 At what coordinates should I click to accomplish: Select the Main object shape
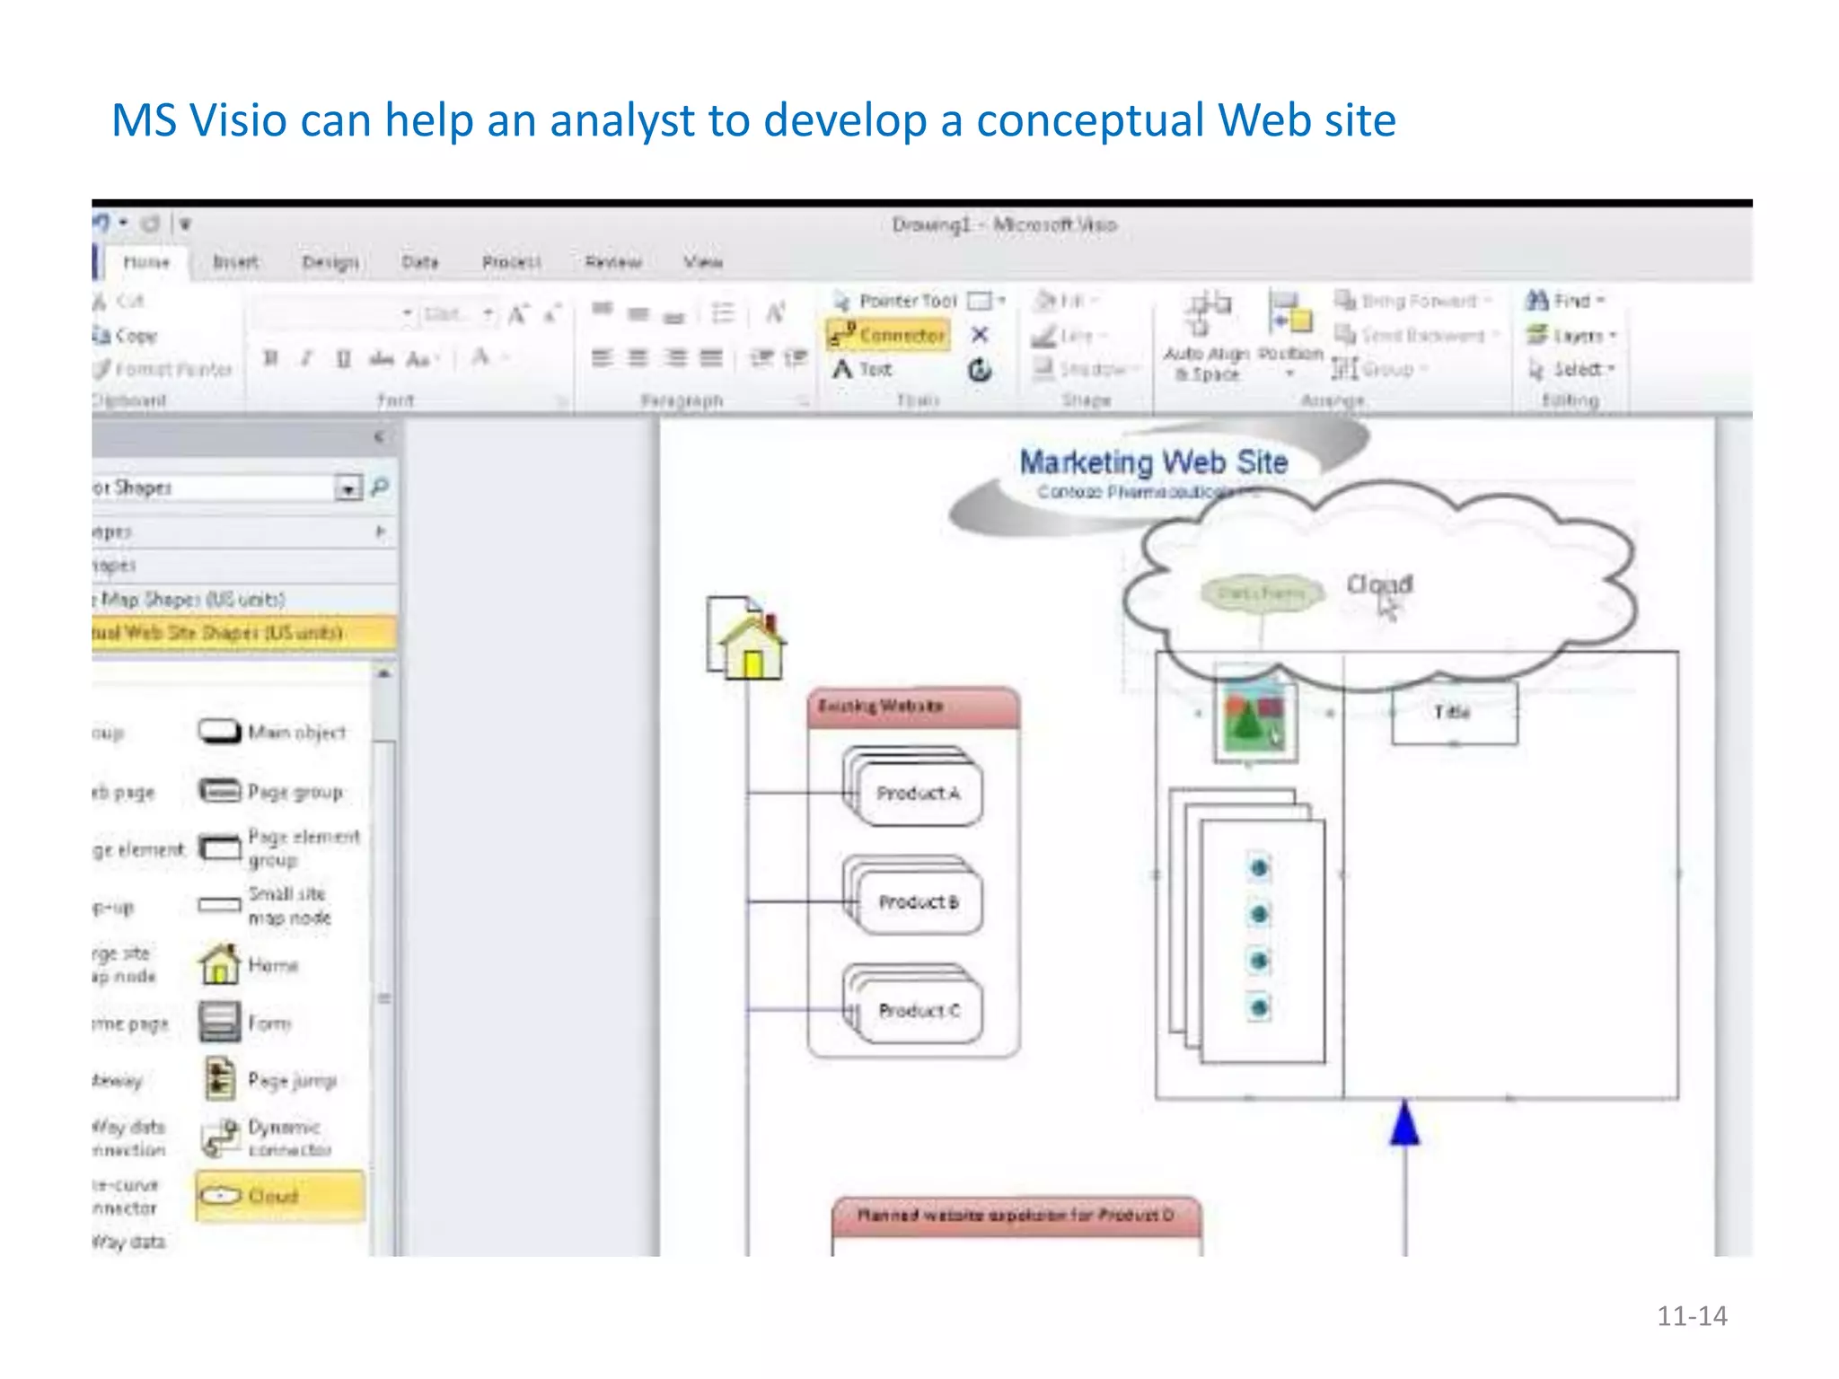click(273, 733)
